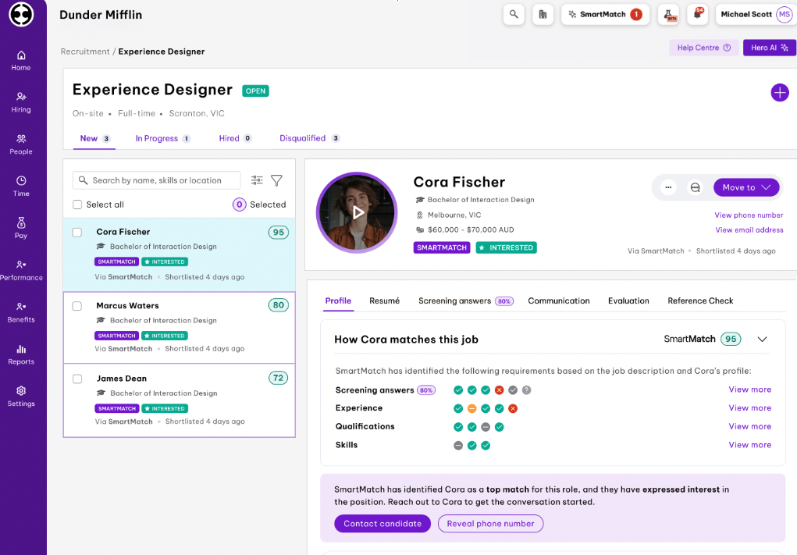Tick Marcus Waters' checkbox
The height and width of the screenshot is (555, 797).
click(x=76, y=306)
